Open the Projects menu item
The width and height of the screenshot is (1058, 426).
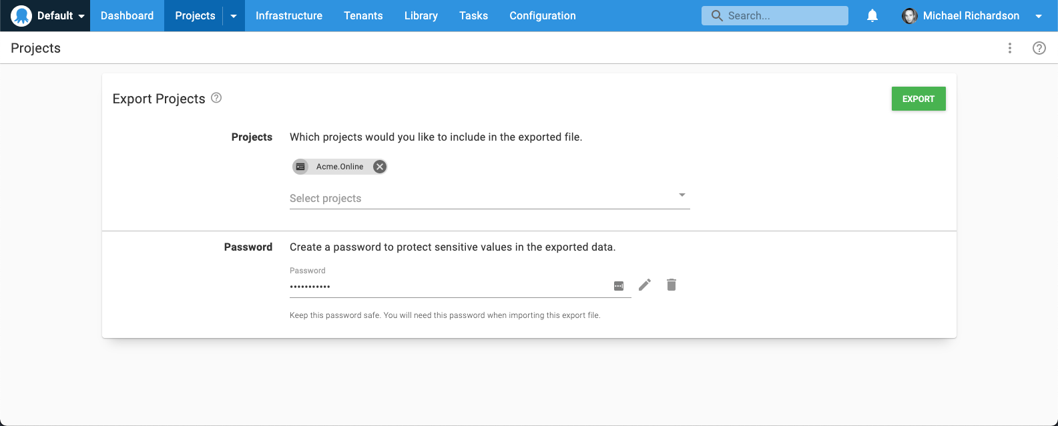tap(195, 15)
